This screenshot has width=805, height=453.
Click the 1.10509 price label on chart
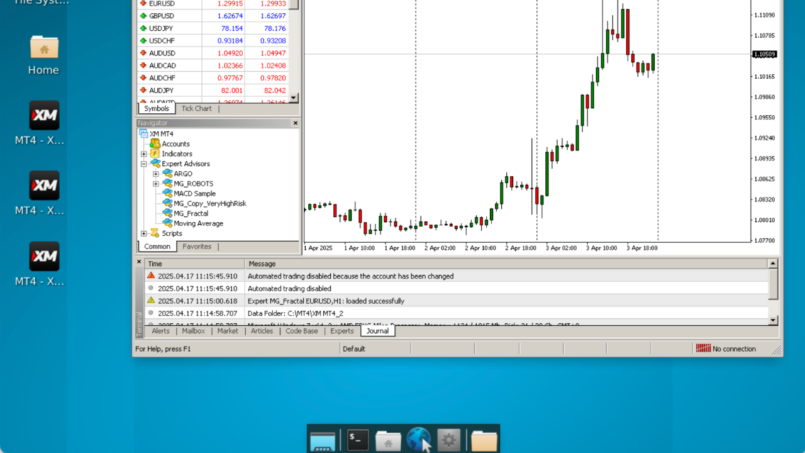coord(765,54)
